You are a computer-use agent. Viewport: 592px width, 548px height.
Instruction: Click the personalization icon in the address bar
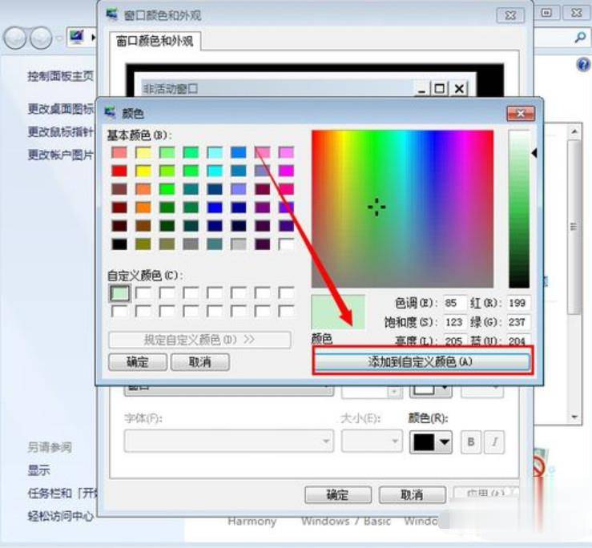[77, 37]
